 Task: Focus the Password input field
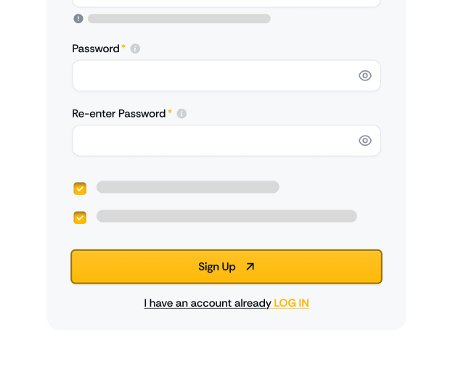(x=211, y=75)
